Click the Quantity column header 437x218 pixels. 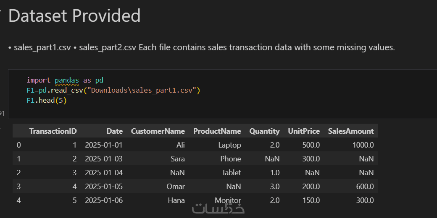(x=264, y=131)
